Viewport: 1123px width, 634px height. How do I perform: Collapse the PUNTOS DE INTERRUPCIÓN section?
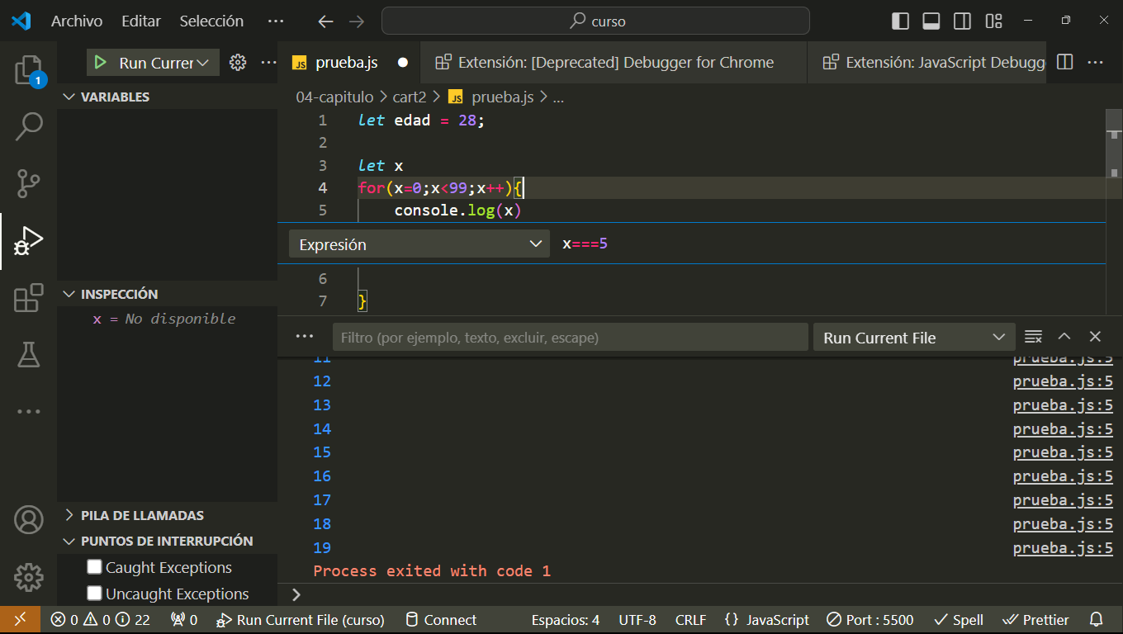click(167, 541)
